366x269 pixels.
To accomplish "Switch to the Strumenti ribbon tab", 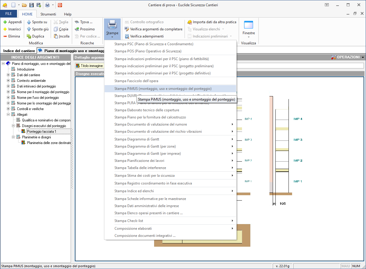I will pyautogui.click(x=48, y=14).
